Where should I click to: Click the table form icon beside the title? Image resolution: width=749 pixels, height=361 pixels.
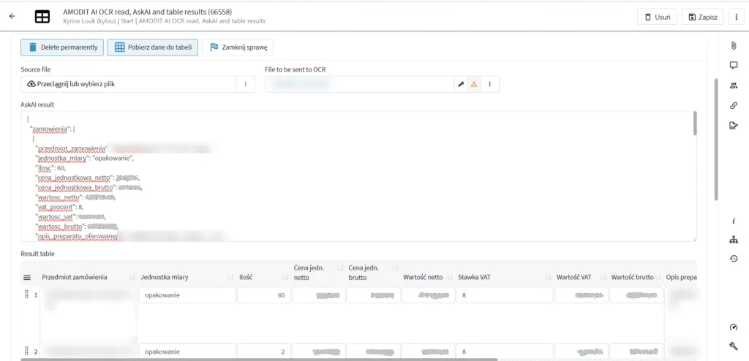click(42, 16)
